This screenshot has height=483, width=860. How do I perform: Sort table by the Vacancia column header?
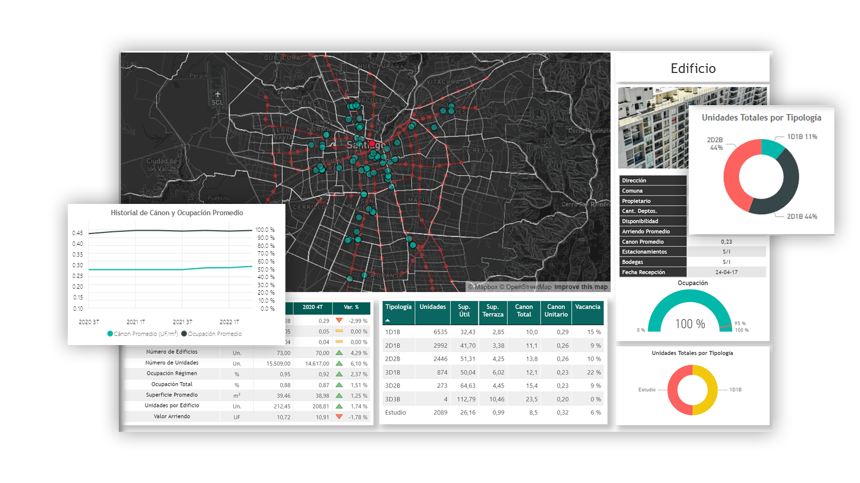click(x=587, y=307)
